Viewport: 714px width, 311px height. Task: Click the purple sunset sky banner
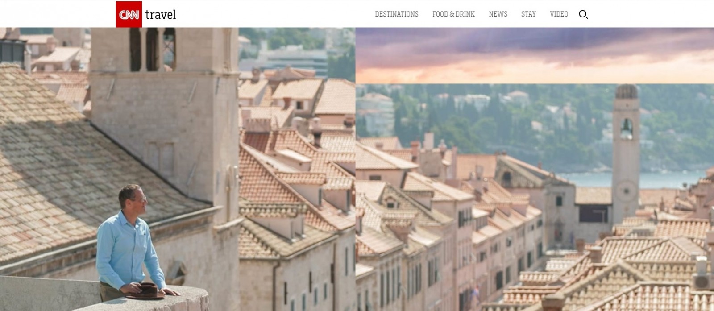pyautogui.click(x=535, y=55)
